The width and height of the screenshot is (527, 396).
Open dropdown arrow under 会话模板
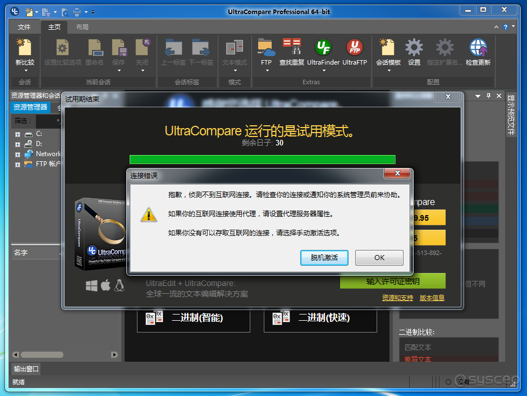(389, 71)
